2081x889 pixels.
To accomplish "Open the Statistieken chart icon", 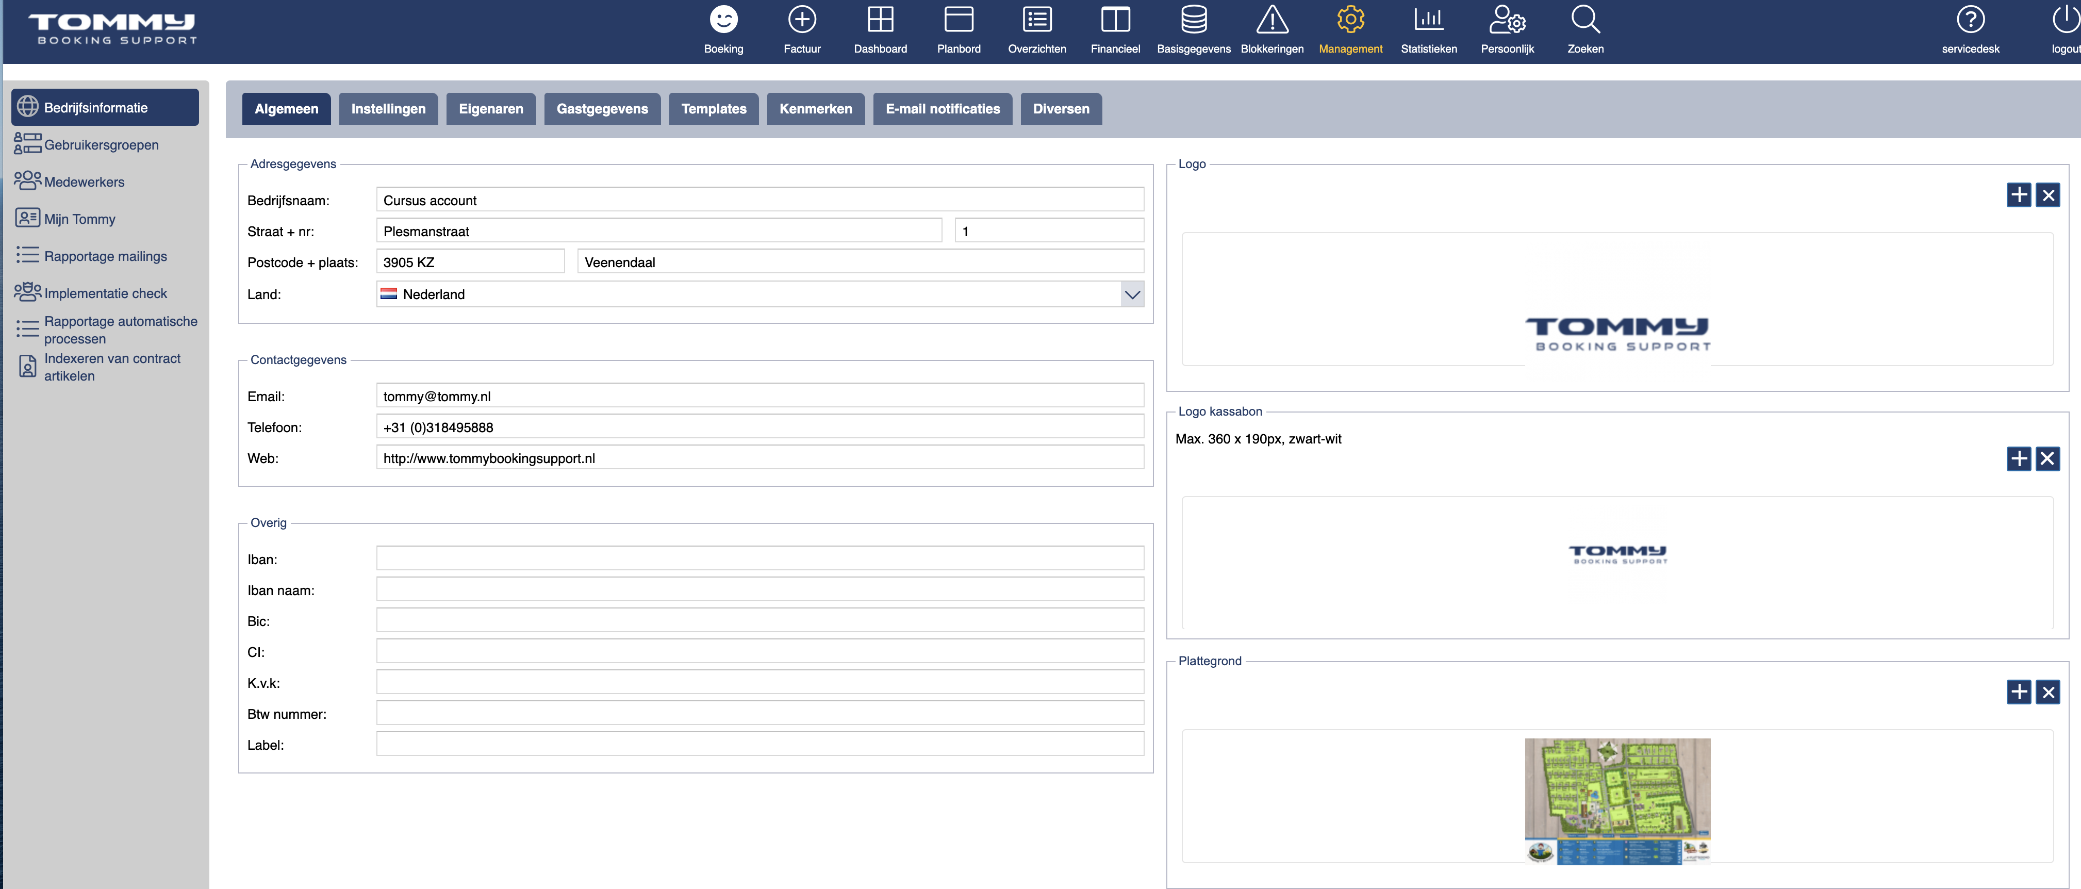I will (1428, 20).
